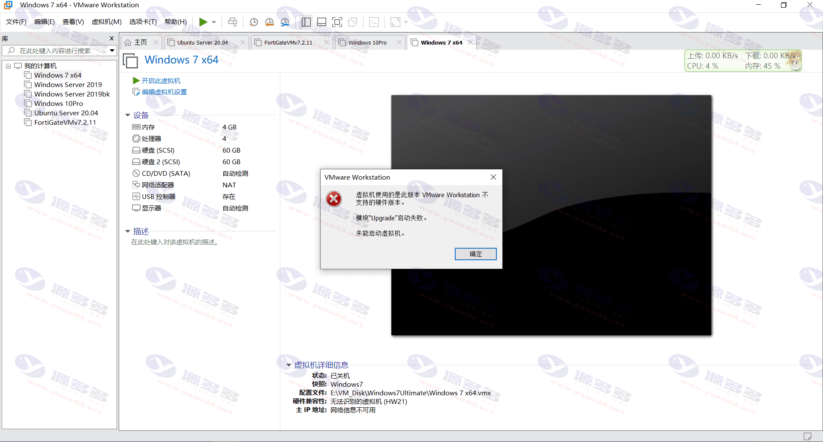
Task: Close the Ubuntu Server 20.04 tab
Action: tap(243, 42)
